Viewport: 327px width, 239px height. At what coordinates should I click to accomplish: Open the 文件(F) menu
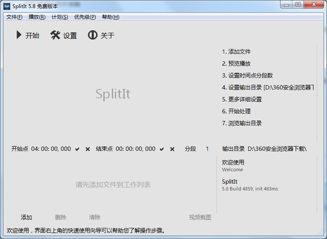pyautogui.click(x=14, y=17)
